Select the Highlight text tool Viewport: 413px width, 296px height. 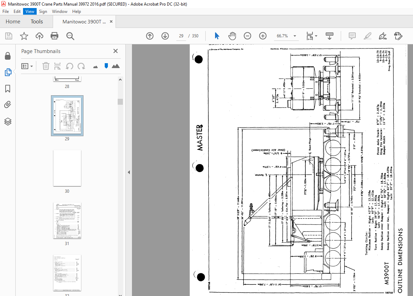(x=367, y=36)
